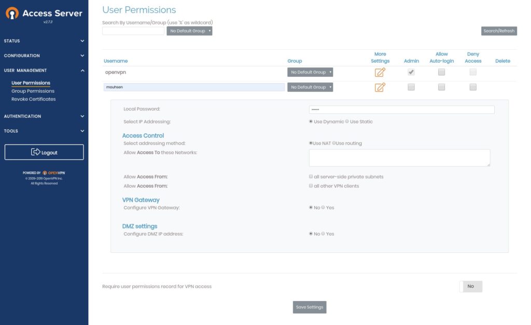Open the Group dropdown for openvpn user
The width and height of the screenshot is (531, 325).
pos(310,72)
